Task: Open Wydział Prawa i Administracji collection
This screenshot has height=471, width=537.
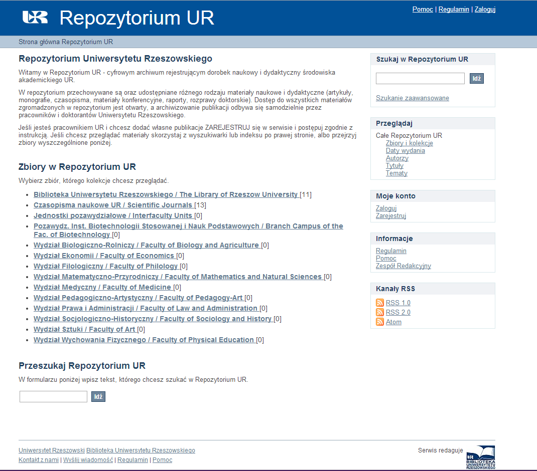Action: click(x=146, y=309)
